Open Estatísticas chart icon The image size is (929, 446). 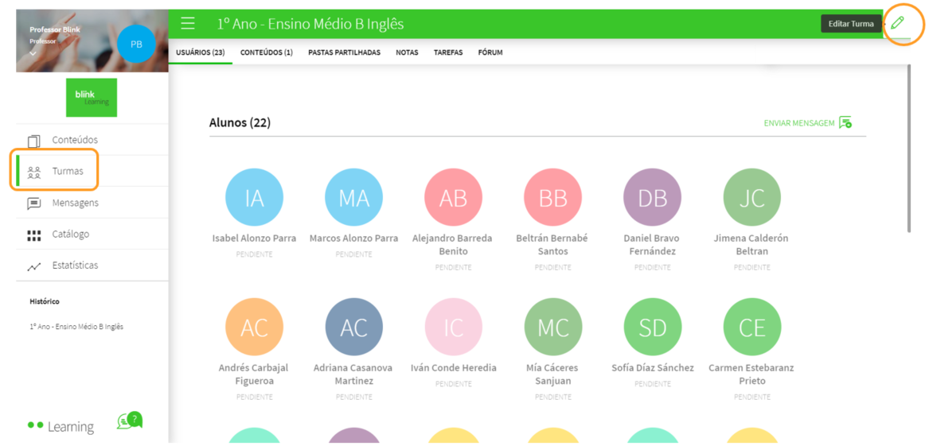point(34,267)
